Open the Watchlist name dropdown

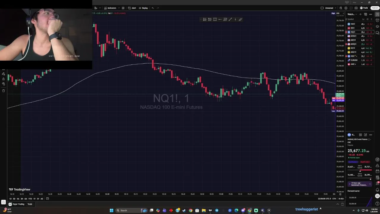tap(351, 14)
